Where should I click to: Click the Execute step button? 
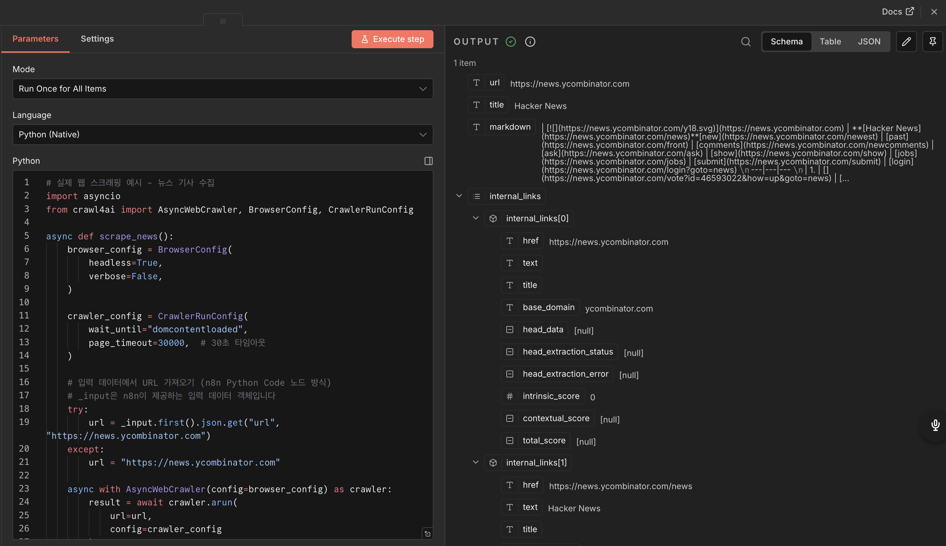[x=393, y=39]
